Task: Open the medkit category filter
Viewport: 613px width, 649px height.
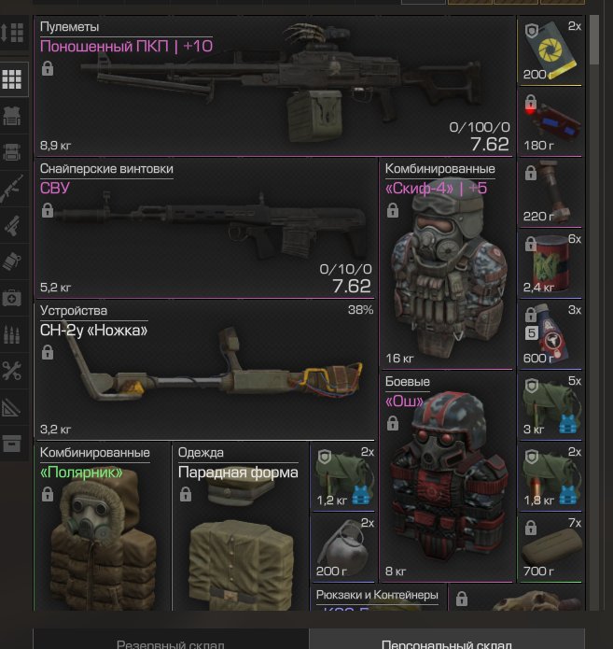Action: coord(12,298)
